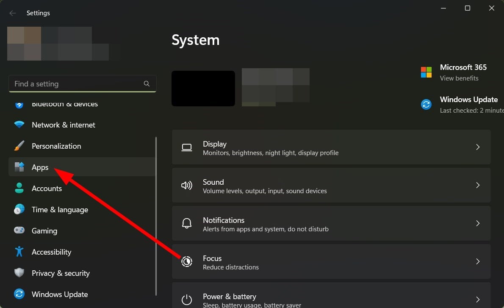Expand Display settings via chevron
The width and height of the screenshot is (504, 308).
pos(478,147)
